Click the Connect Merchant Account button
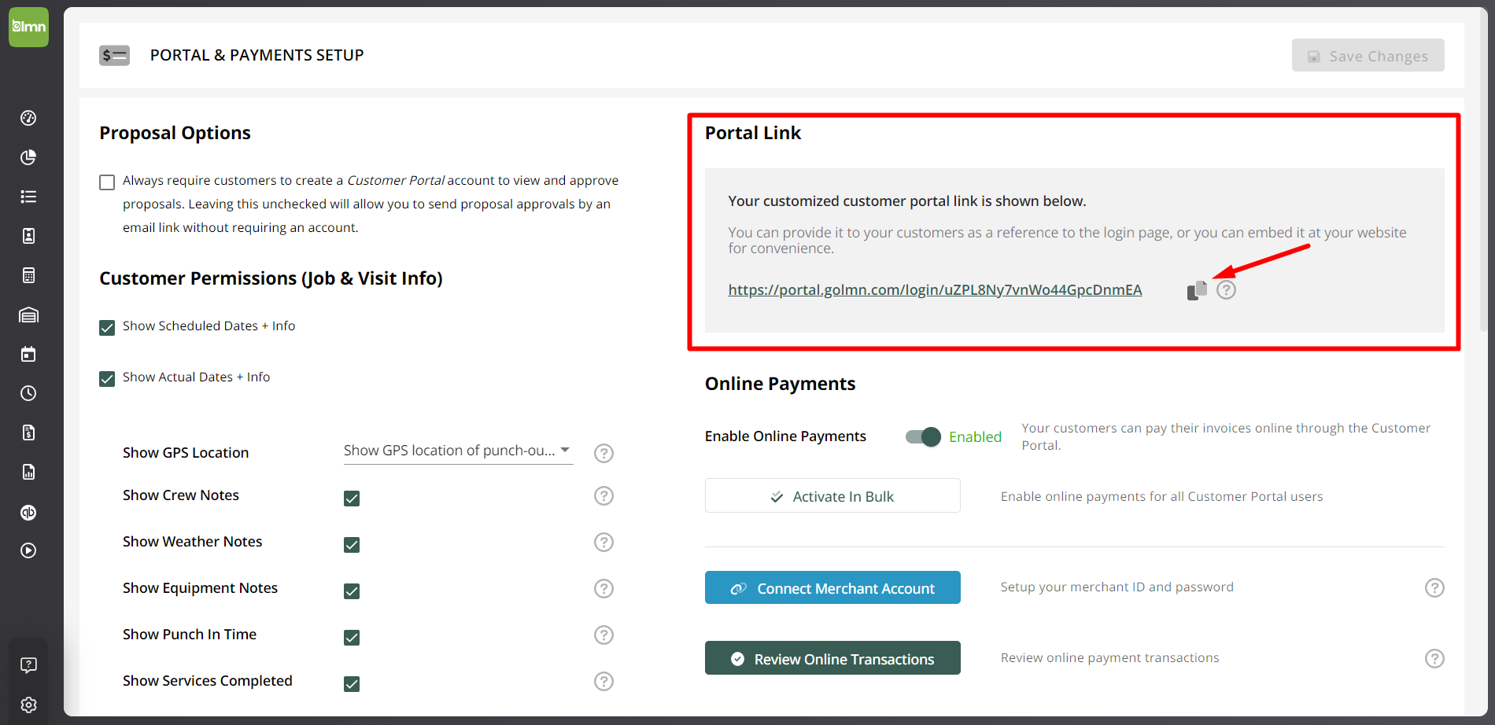The height and width of the screenshot is (725, 1495). tap(832, 588)
